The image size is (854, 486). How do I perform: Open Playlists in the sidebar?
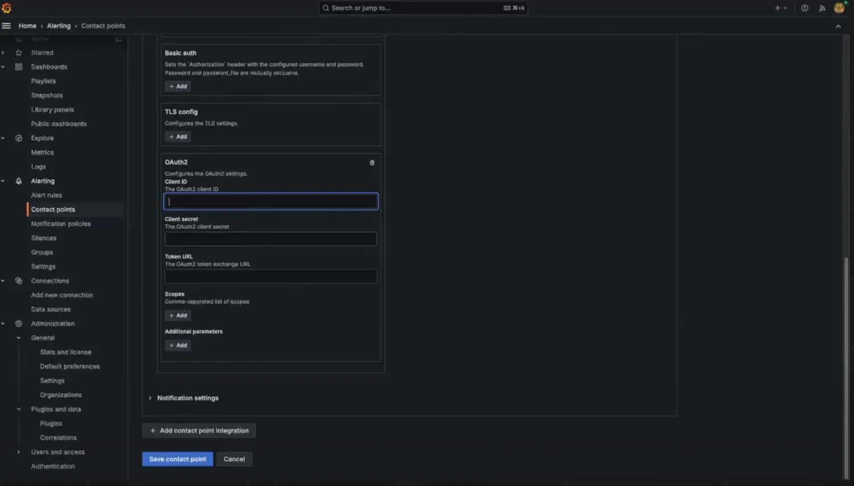43,81
